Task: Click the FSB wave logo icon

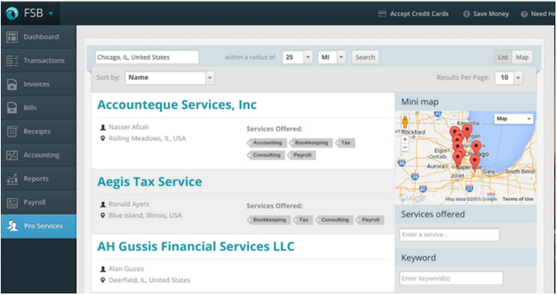Action: point(12,13)
